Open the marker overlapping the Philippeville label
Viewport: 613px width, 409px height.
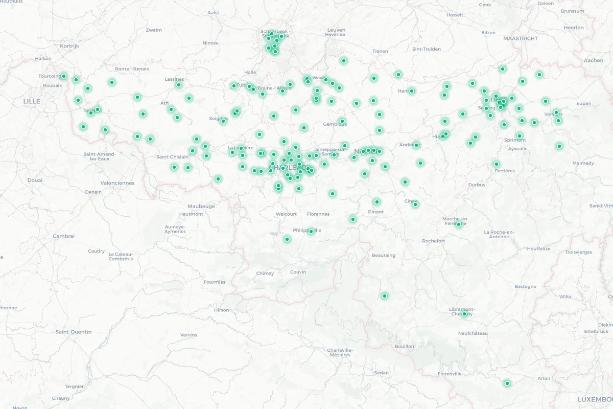311,232
